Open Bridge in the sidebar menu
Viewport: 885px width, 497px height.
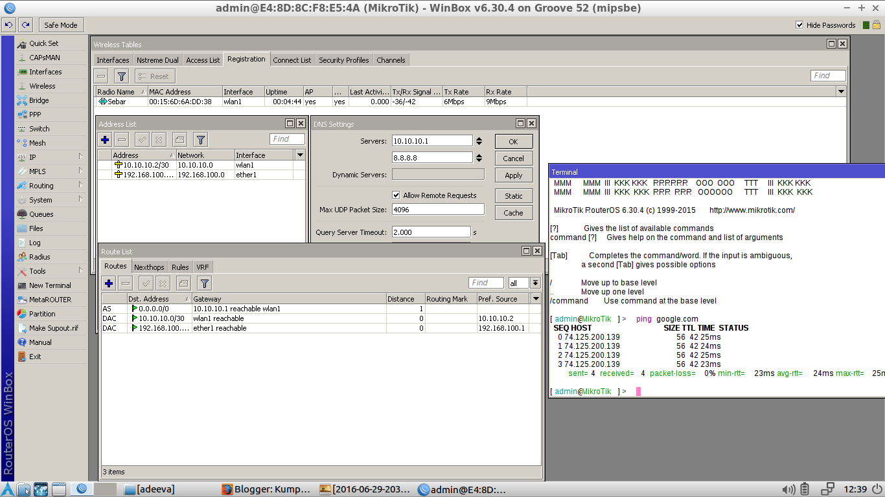pyautogui.click(x=39, y=100)
